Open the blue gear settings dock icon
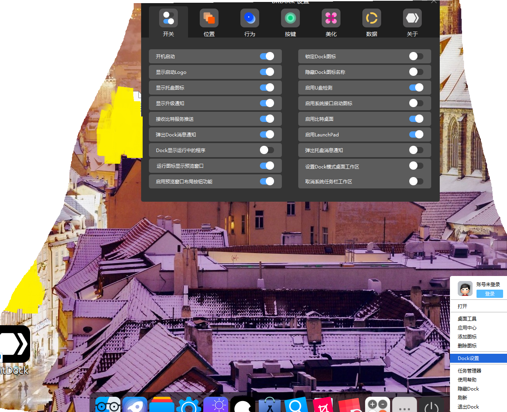 (189, 405)
